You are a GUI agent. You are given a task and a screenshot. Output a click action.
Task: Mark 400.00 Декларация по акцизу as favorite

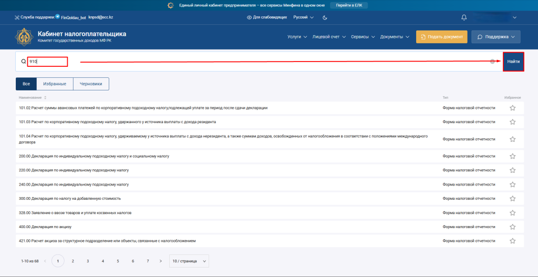(x=512, y=227)
